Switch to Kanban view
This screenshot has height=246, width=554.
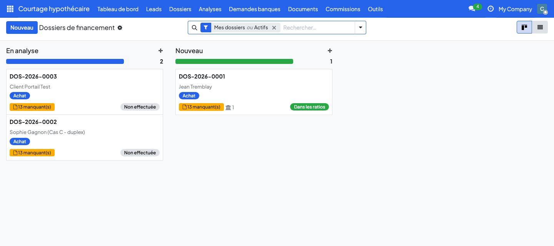pyautogui.click(x=524, y=27)
